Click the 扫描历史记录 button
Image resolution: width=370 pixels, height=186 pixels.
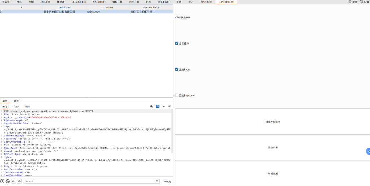(272, 121)
